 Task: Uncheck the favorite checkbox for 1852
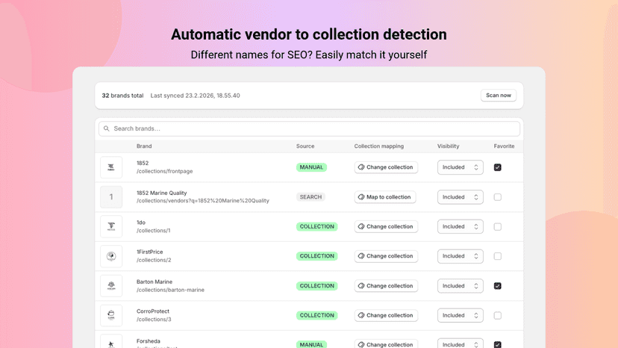[x=497, y=167]
